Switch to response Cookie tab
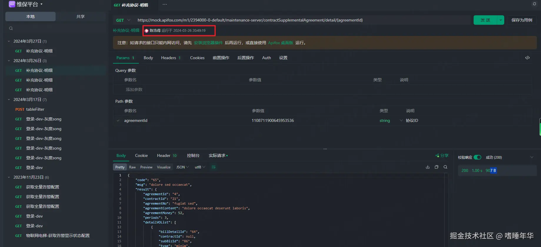 tap(141, 155)
